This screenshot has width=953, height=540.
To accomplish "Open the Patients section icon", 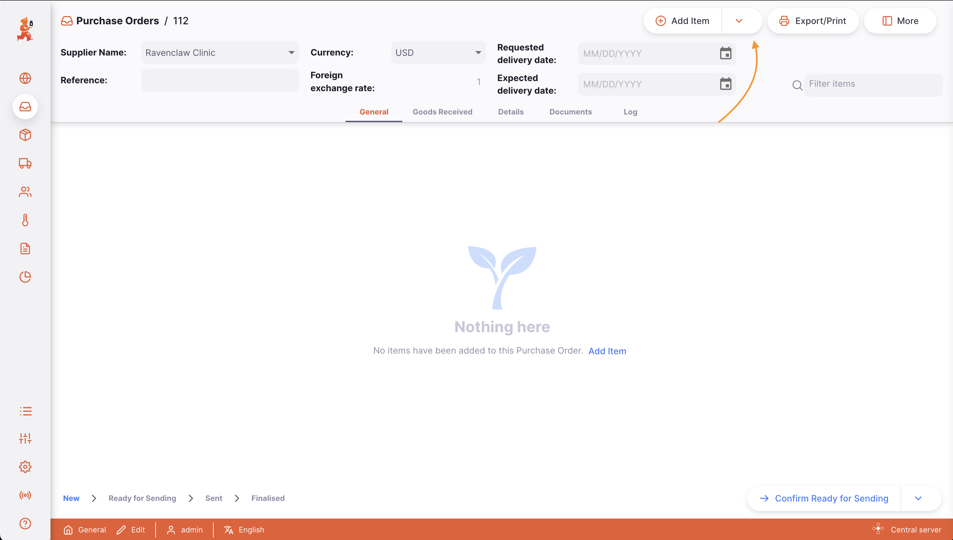I will coord(25,192).
